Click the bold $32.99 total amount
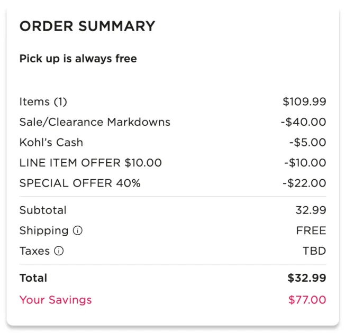Screen dimensions: 345x333 (307, 278)
